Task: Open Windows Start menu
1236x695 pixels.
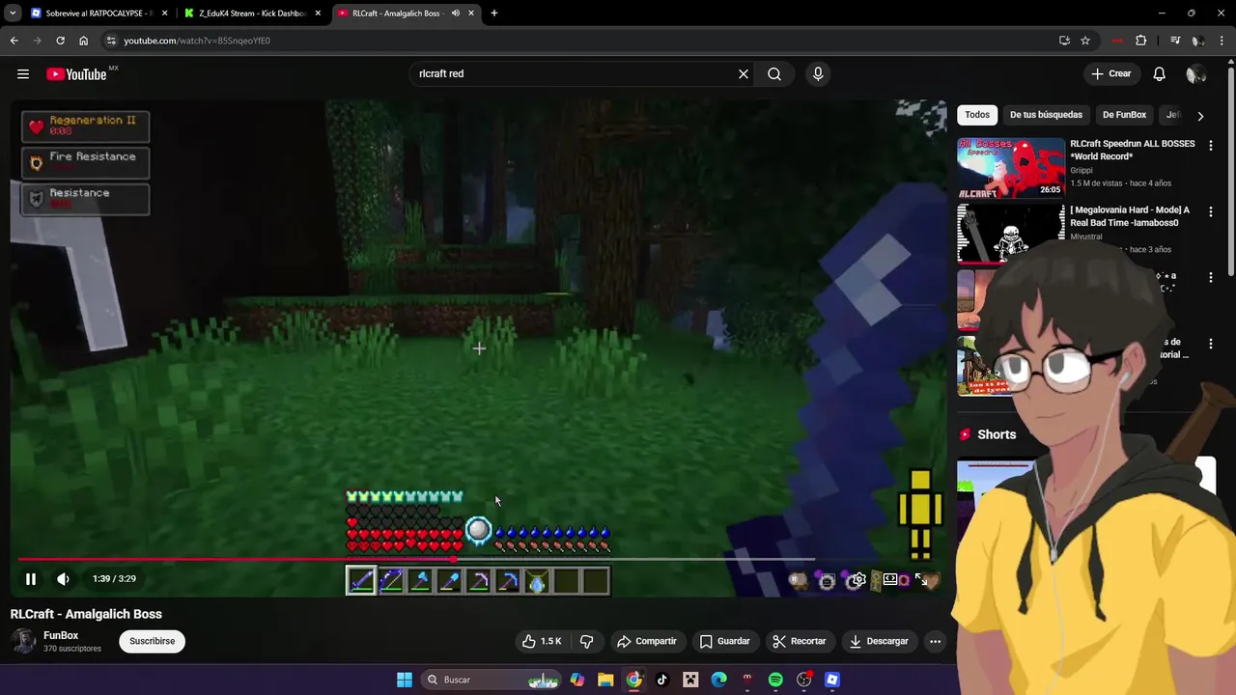Action: click(405, 680)
